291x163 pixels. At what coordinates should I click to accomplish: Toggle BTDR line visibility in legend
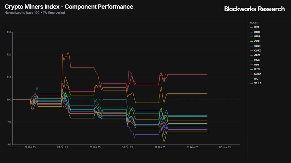(x=257, y=37)
